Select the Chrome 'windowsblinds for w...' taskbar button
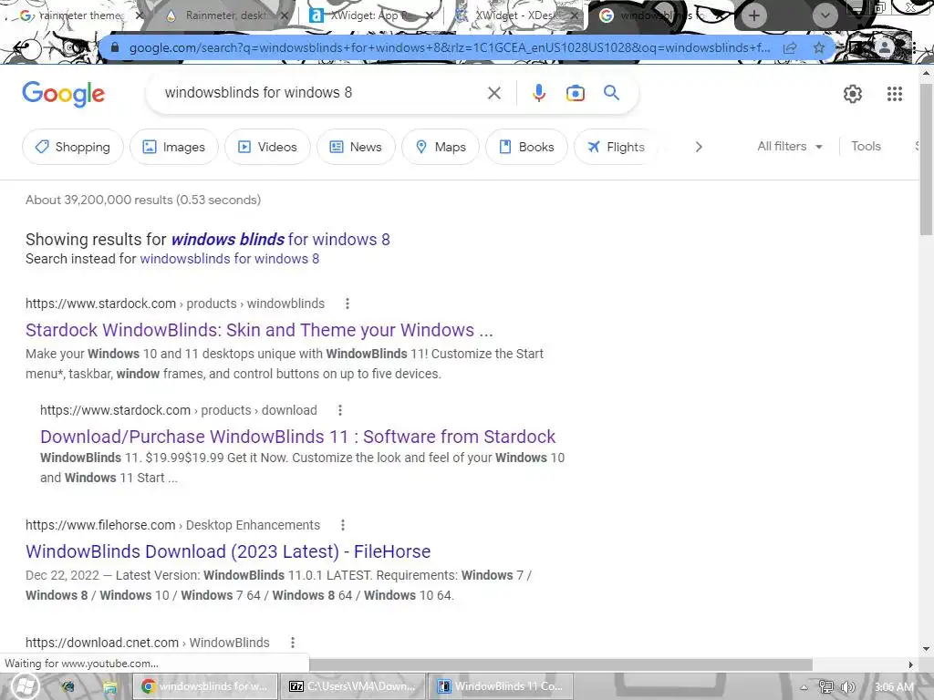The image size is (934, 700). [205, 686]
